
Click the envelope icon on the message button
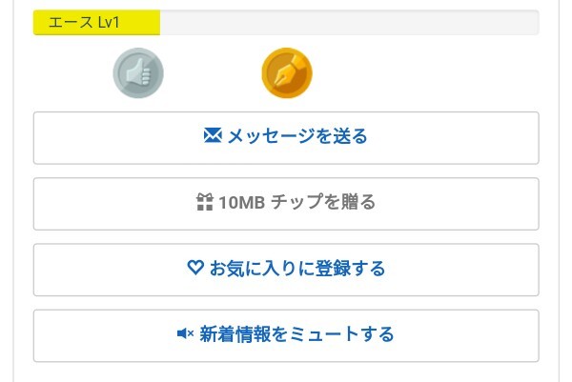(x=213, y=136)
